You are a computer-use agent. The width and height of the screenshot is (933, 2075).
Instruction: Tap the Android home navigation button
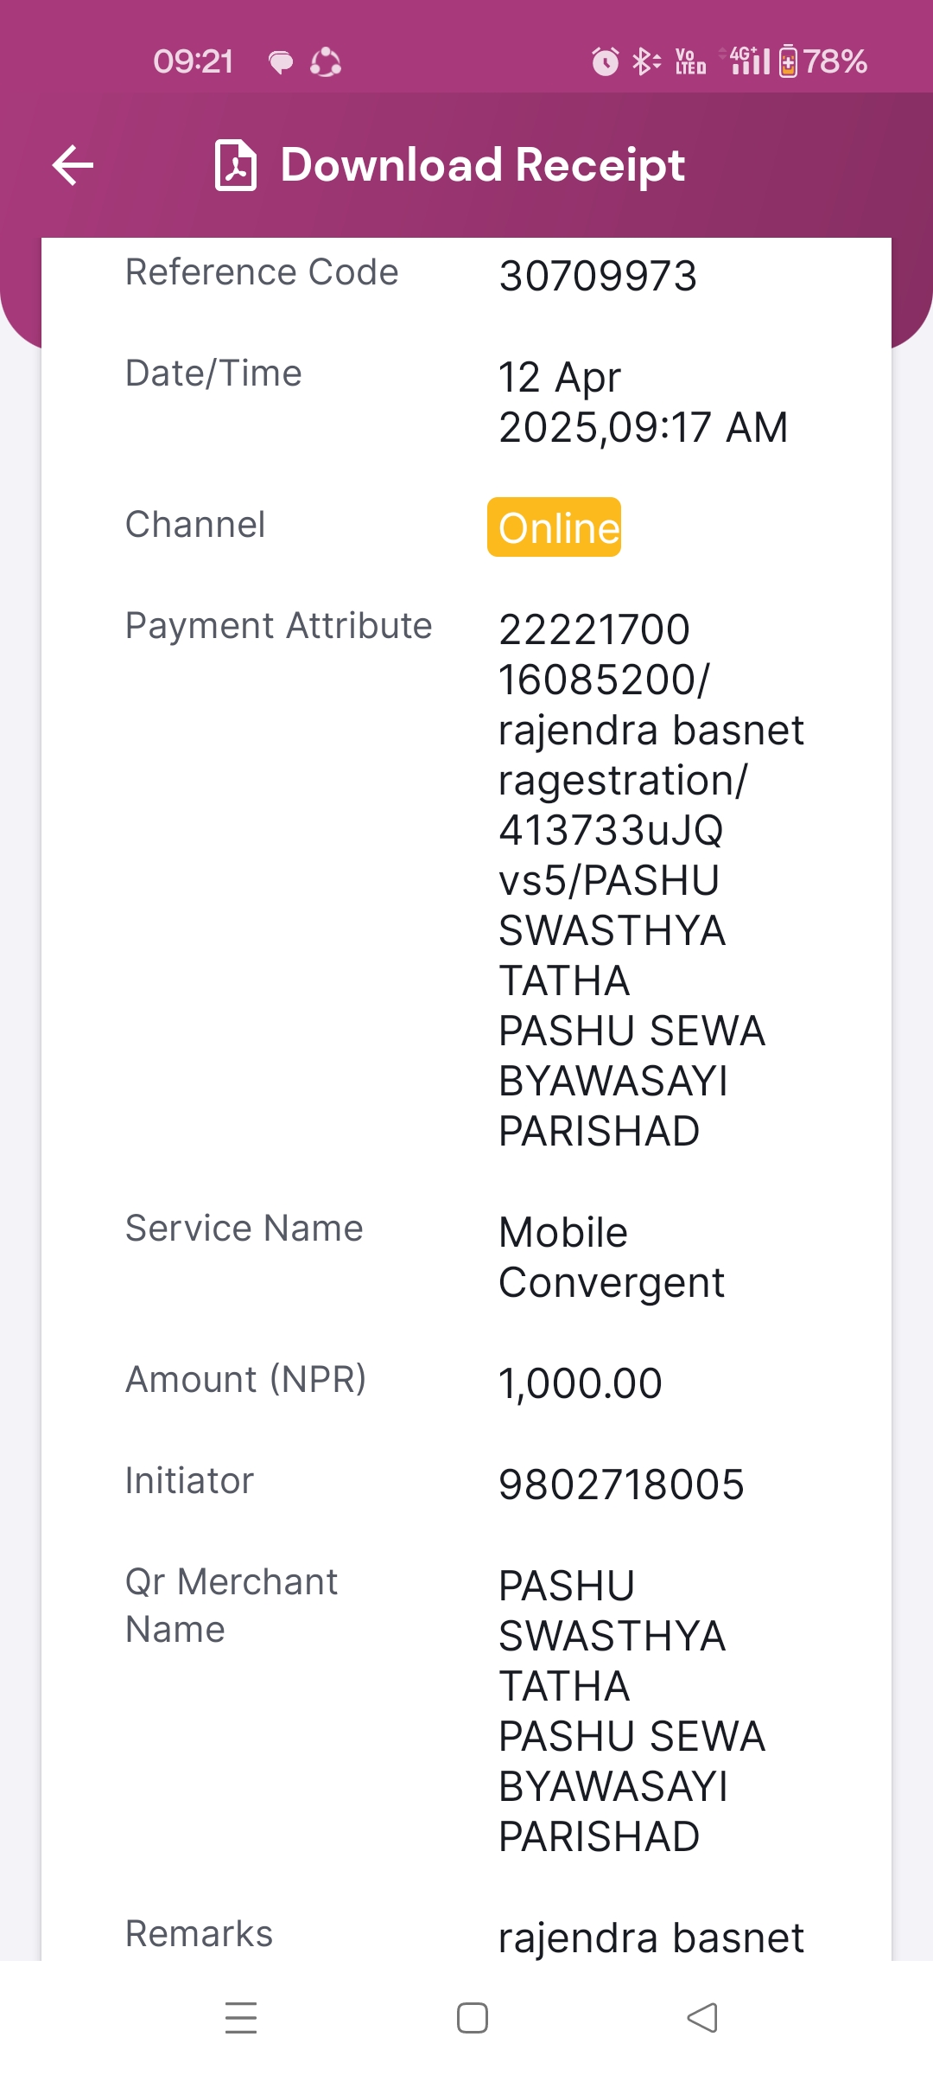[473, 2018]
